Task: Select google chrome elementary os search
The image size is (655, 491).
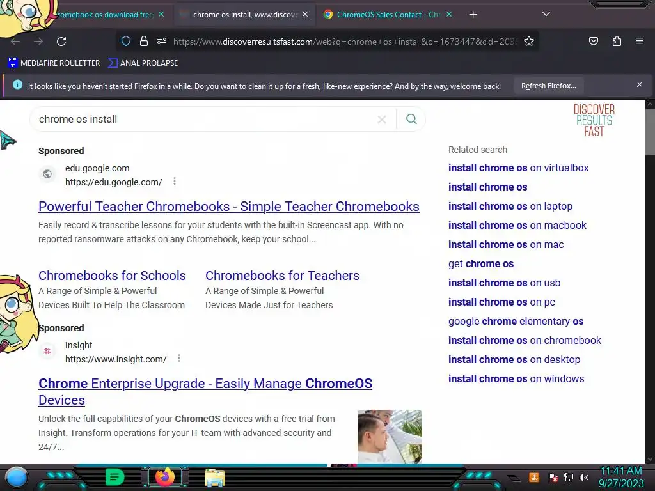Action: coord(516,322)
